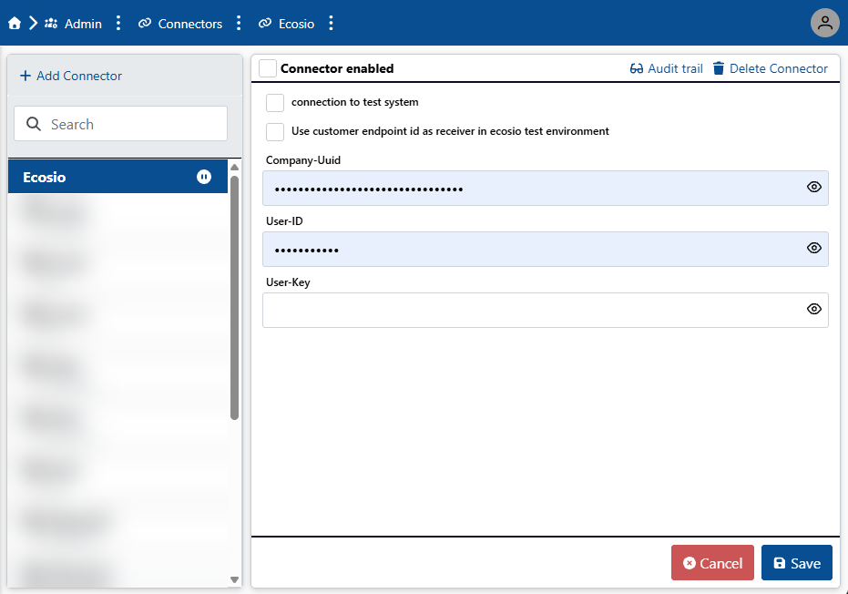
Task: Open the three-dot menu next to Admin
Action: pos(118,24)
